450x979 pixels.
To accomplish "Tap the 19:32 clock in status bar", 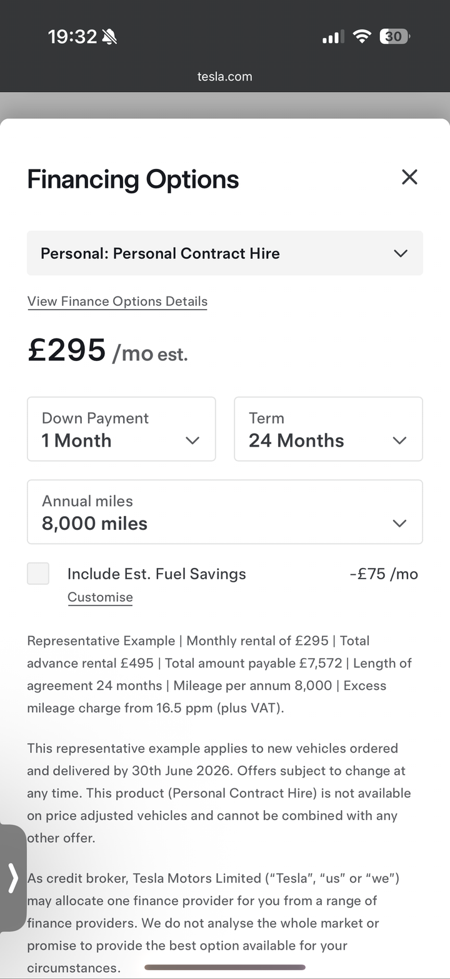I will (x=72, y=37).
